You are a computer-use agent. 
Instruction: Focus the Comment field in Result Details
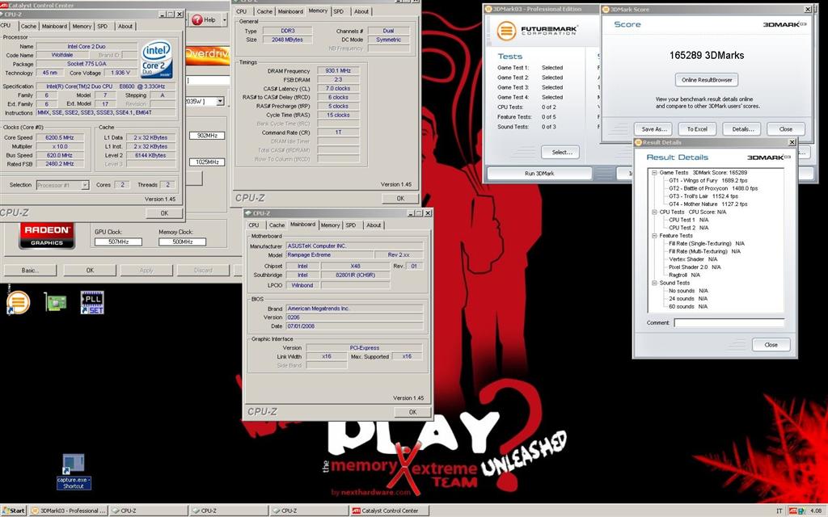[x=729, y=323]
